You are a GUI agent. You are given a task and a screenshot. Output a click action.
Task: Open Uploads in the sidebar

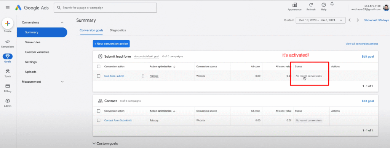30,72
